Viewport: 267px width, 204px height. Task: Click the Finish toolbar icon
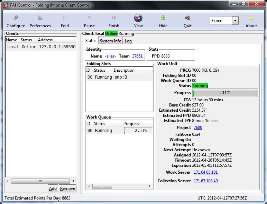[114, 18]
